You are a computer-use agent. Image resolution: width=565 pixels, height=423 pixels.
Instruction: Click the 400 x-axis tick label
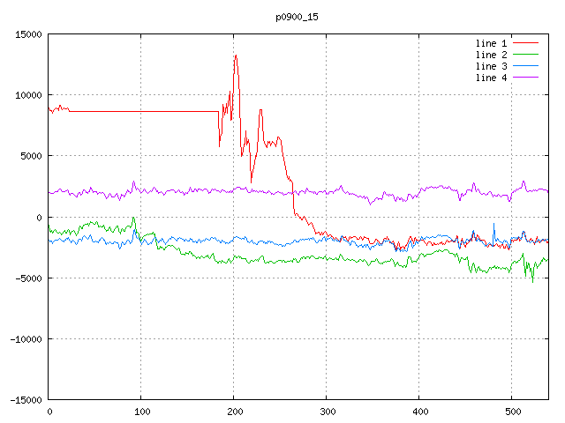[419, 412]
